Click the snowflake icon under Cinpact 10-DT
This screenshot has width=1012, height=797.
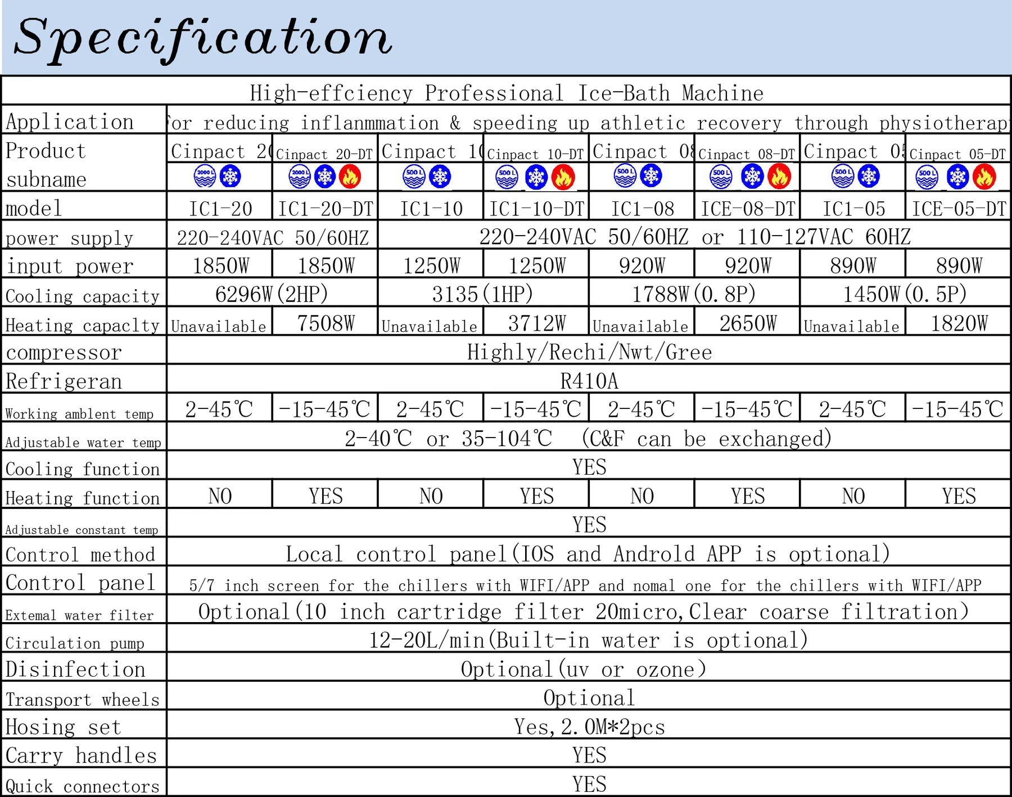(536, 178)
